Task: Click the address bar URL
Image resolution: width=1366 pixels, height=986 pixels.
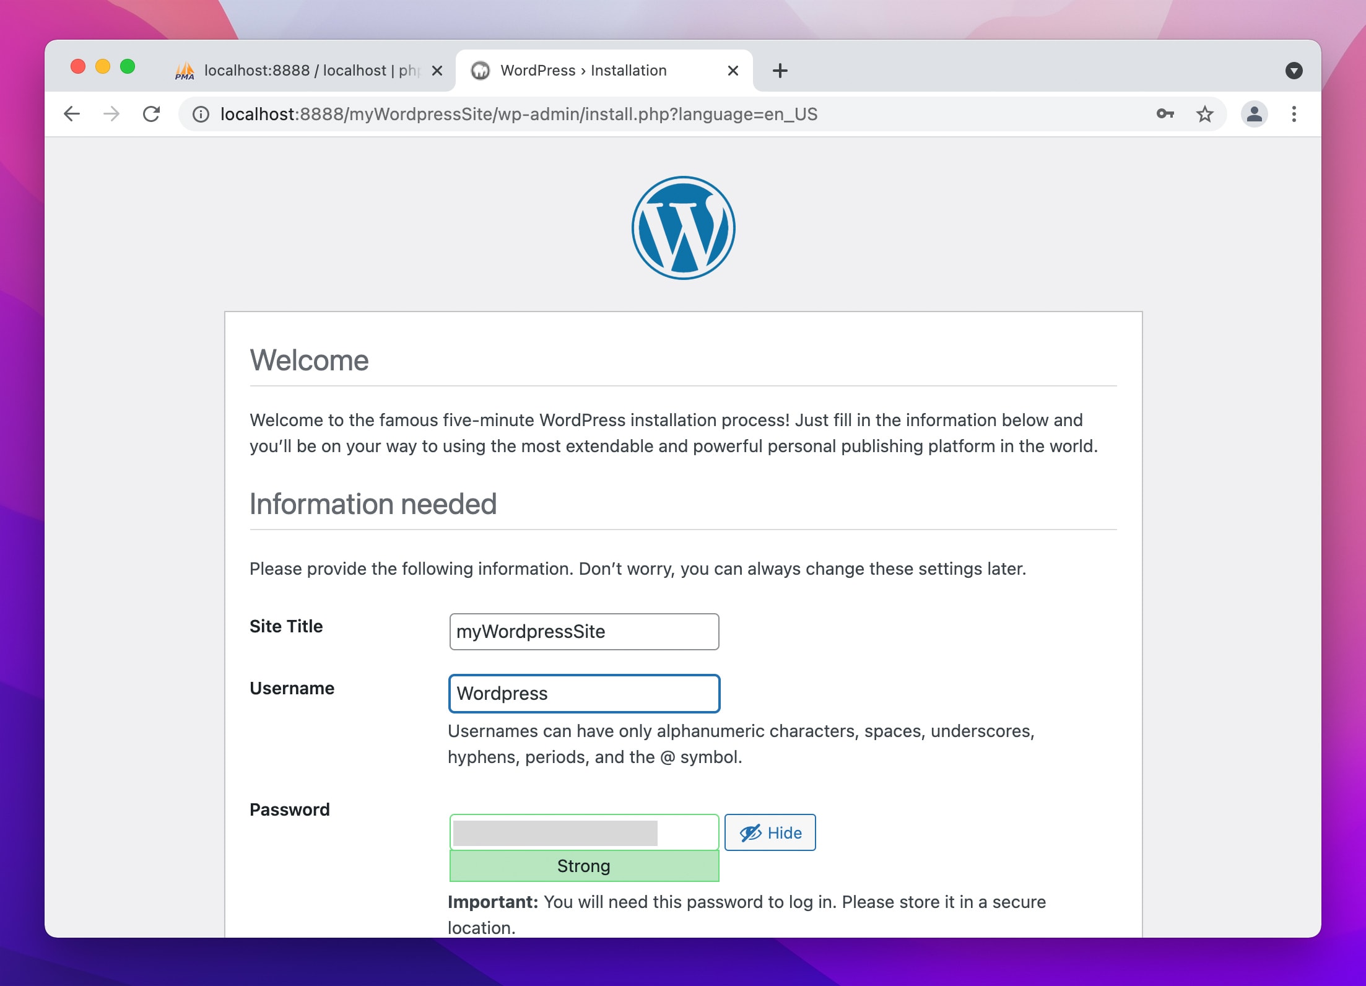Action: 519,114
